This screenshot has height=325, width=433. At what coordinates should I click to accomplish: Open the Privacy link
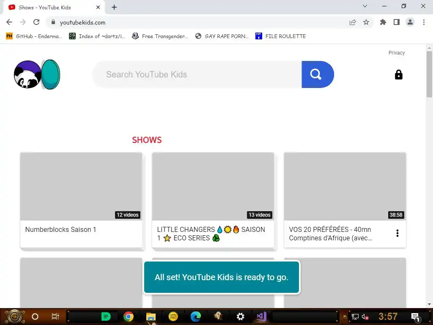397,53
